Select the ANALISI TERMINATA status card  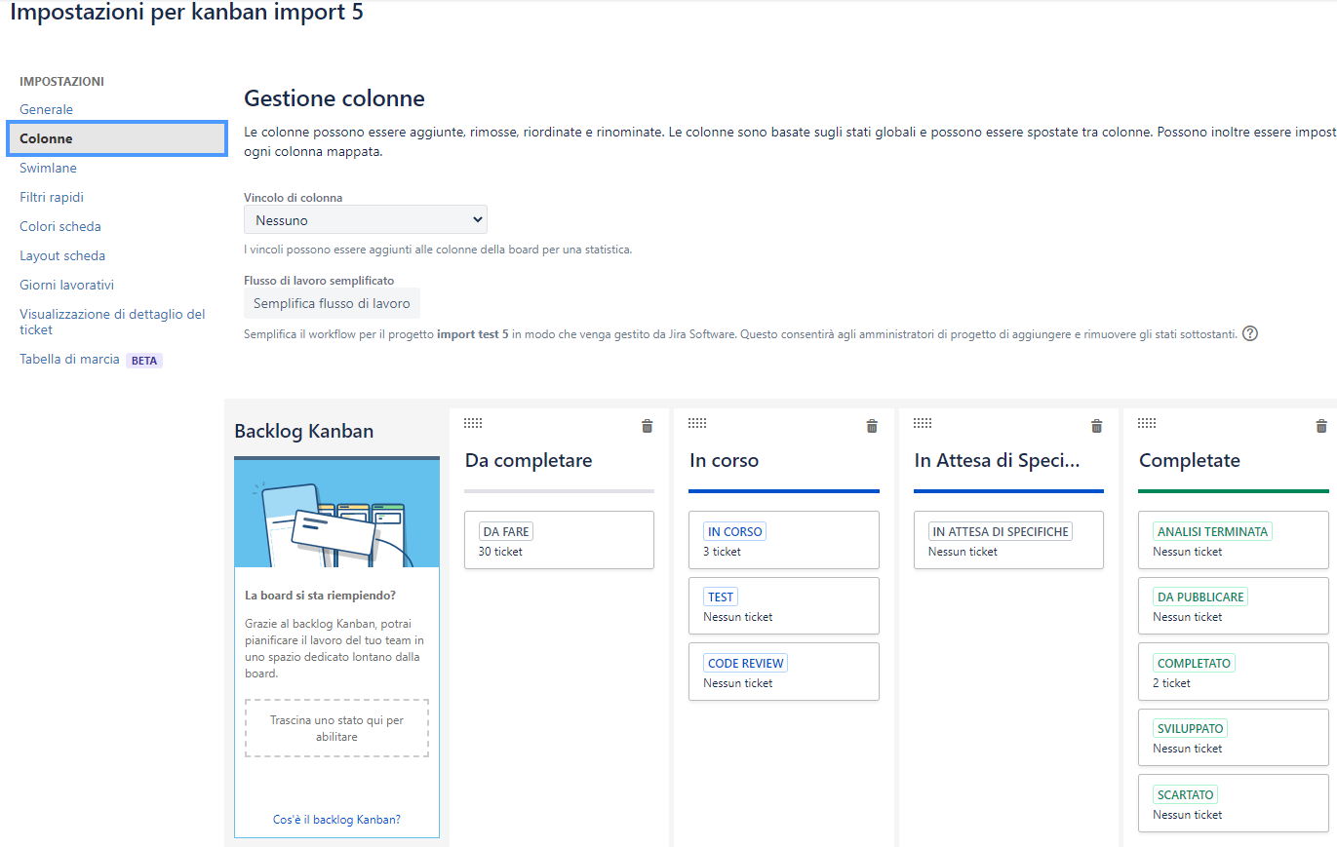pyautogui.click(x=1234, y=540)
